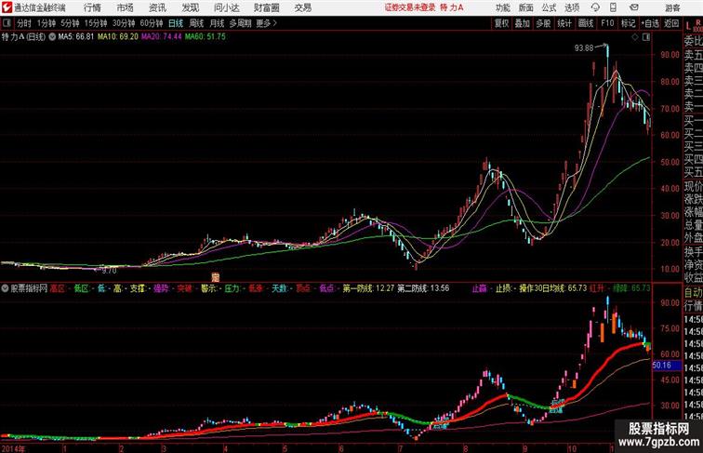
Task: Click MA20: 74.44 value
Action: click(162, 37)
